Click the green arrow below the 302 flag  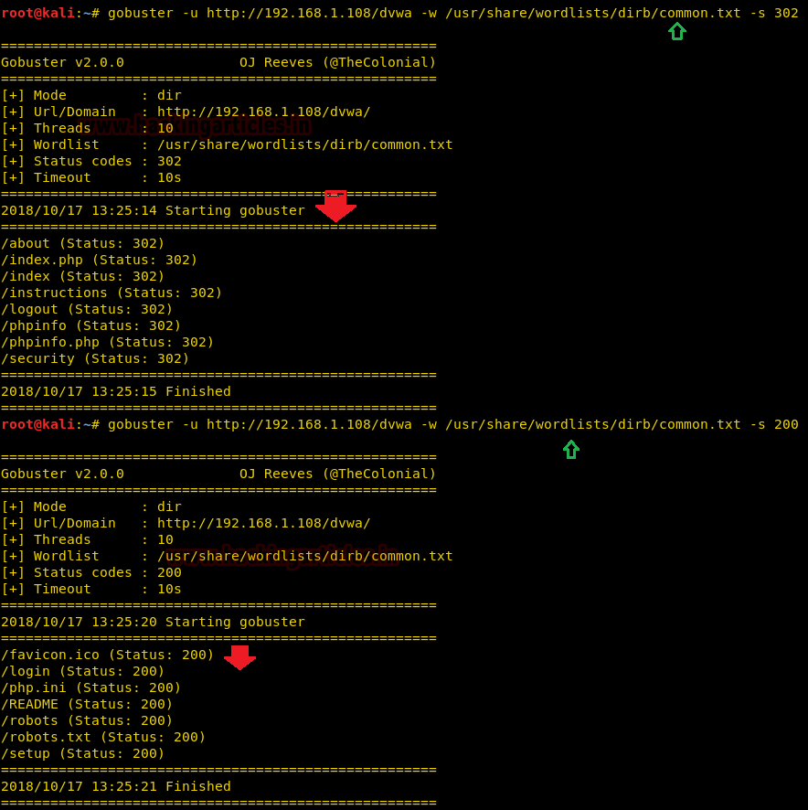click(676, 32)
